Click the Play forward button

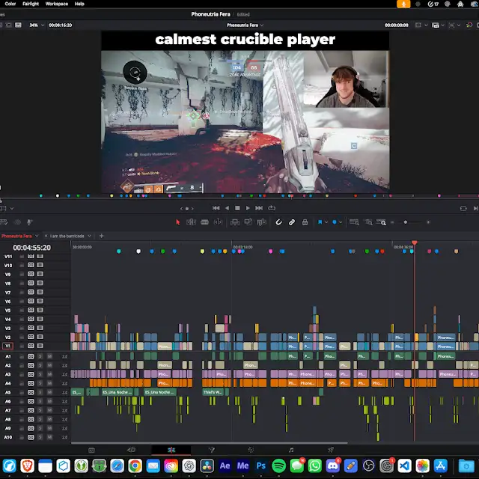pyautogui.click(x=248, y=208)
